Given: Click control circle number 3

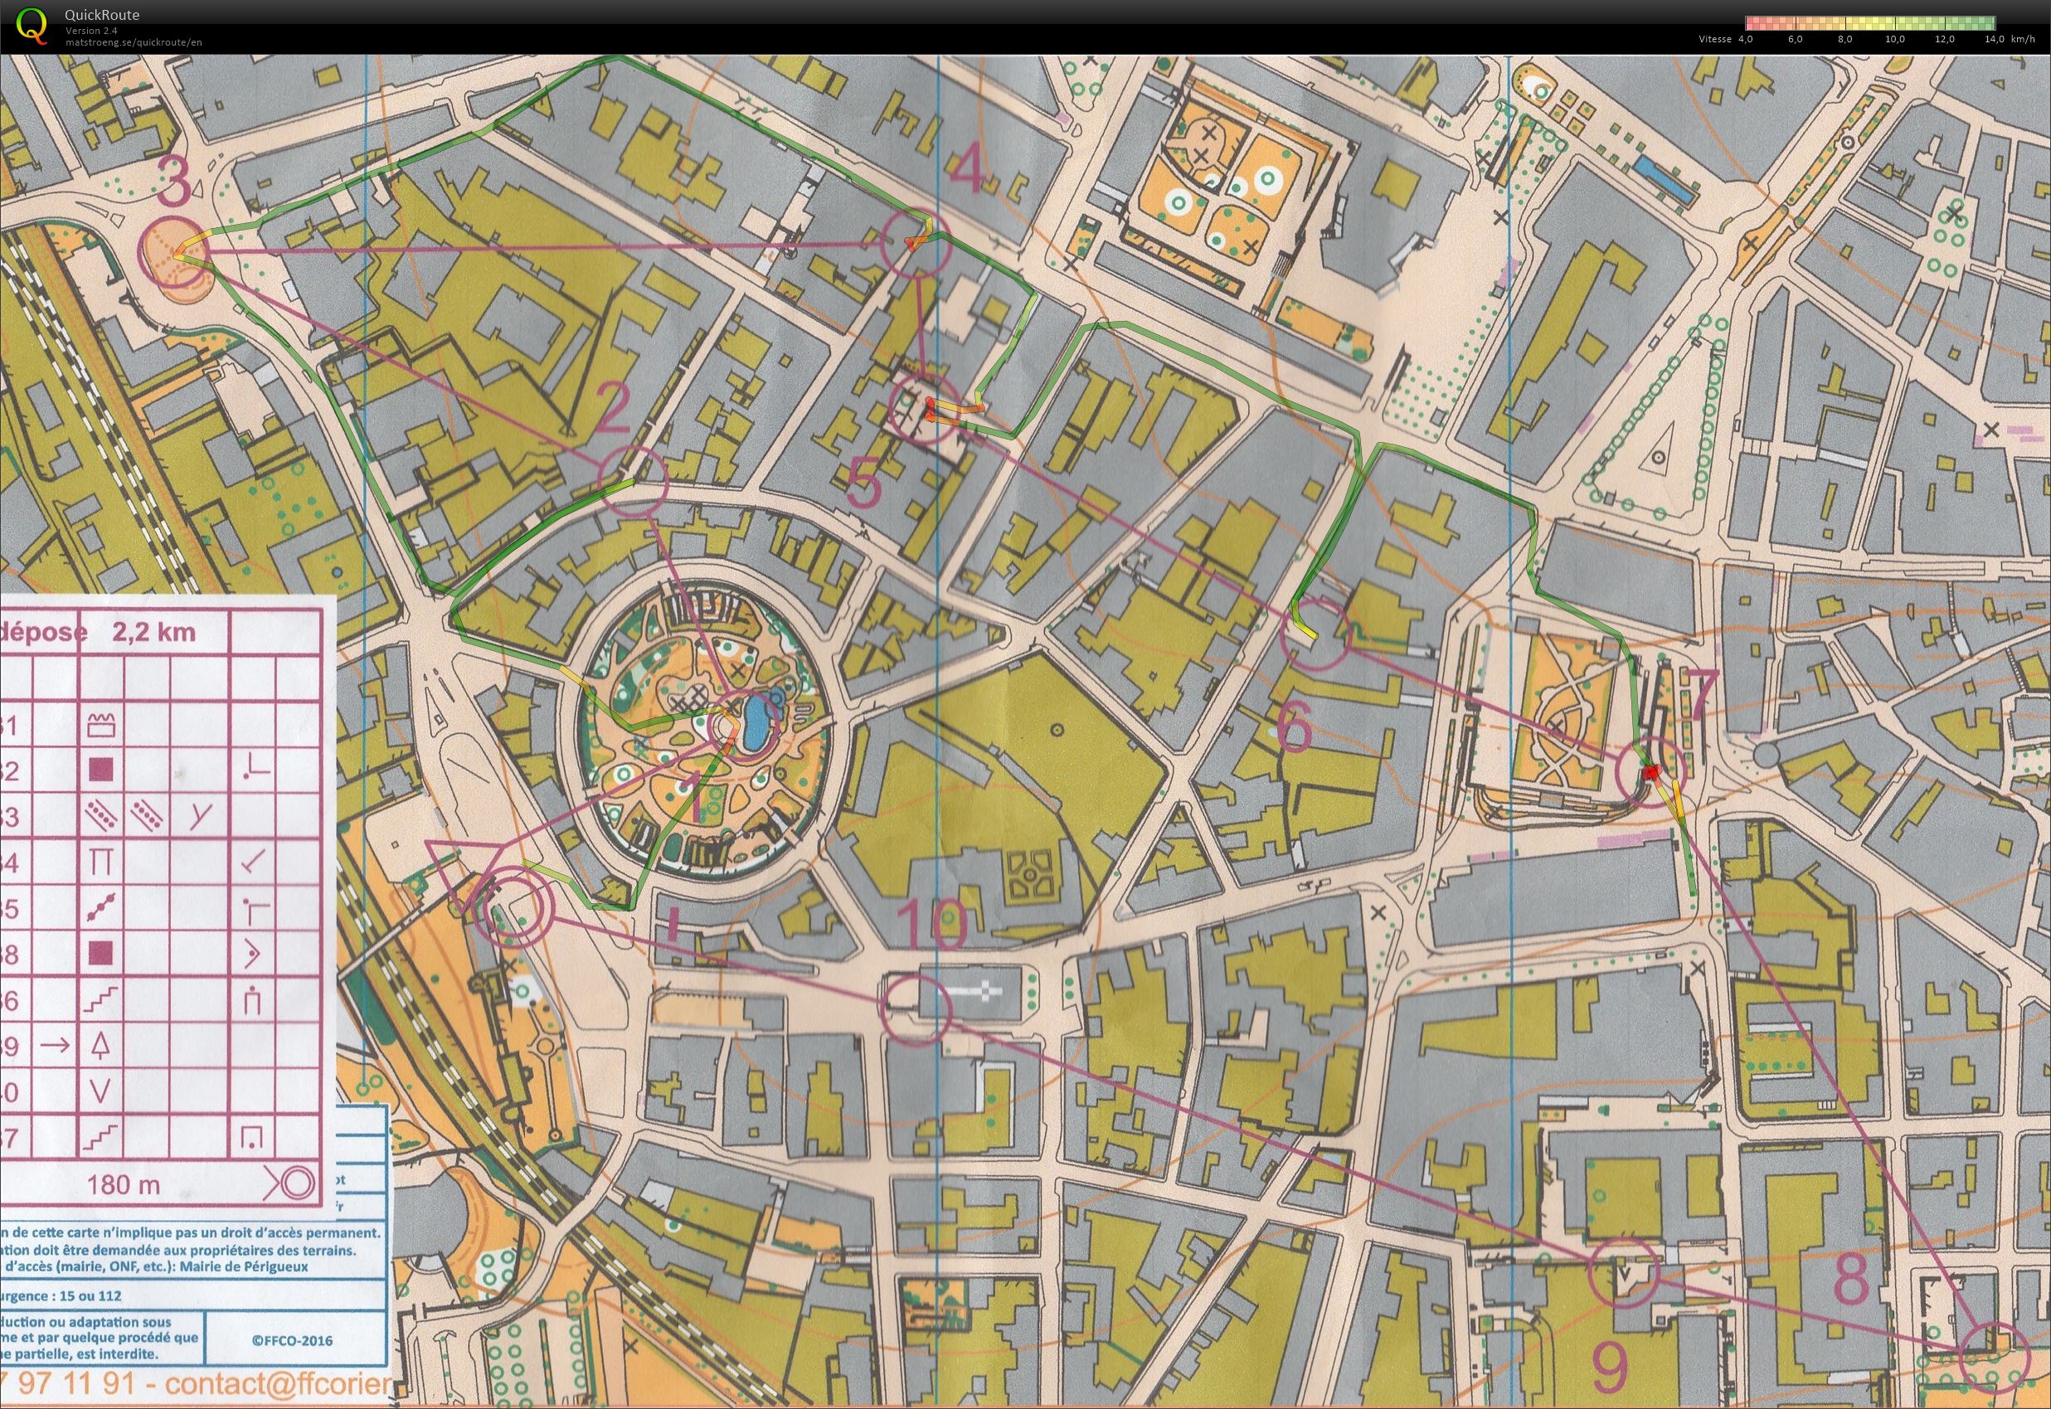Looking at the screenshot, I should click(175, 250).
